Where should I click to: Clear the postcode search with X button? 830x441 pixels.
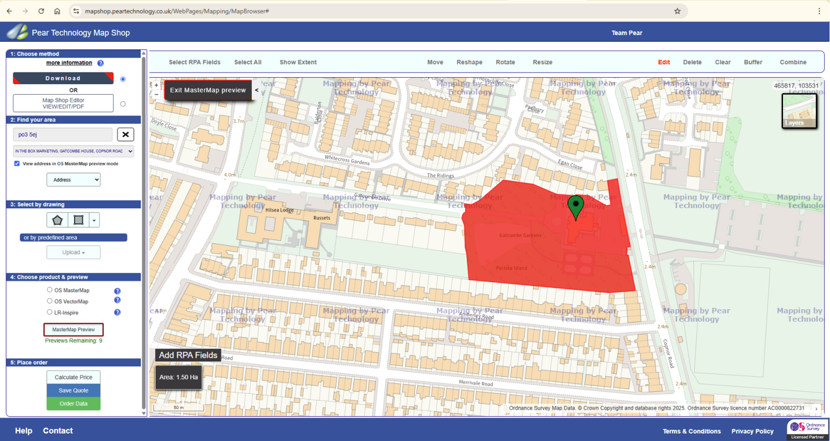(x=125, y=135)
